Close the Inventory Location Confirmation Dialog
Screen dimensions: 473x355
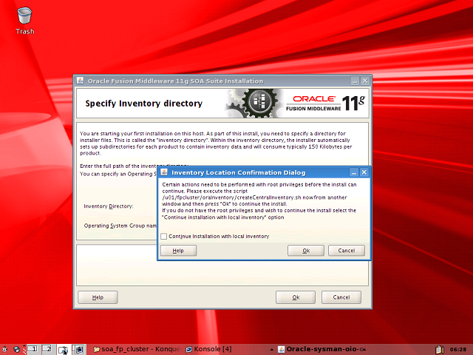tap(364, 172)
